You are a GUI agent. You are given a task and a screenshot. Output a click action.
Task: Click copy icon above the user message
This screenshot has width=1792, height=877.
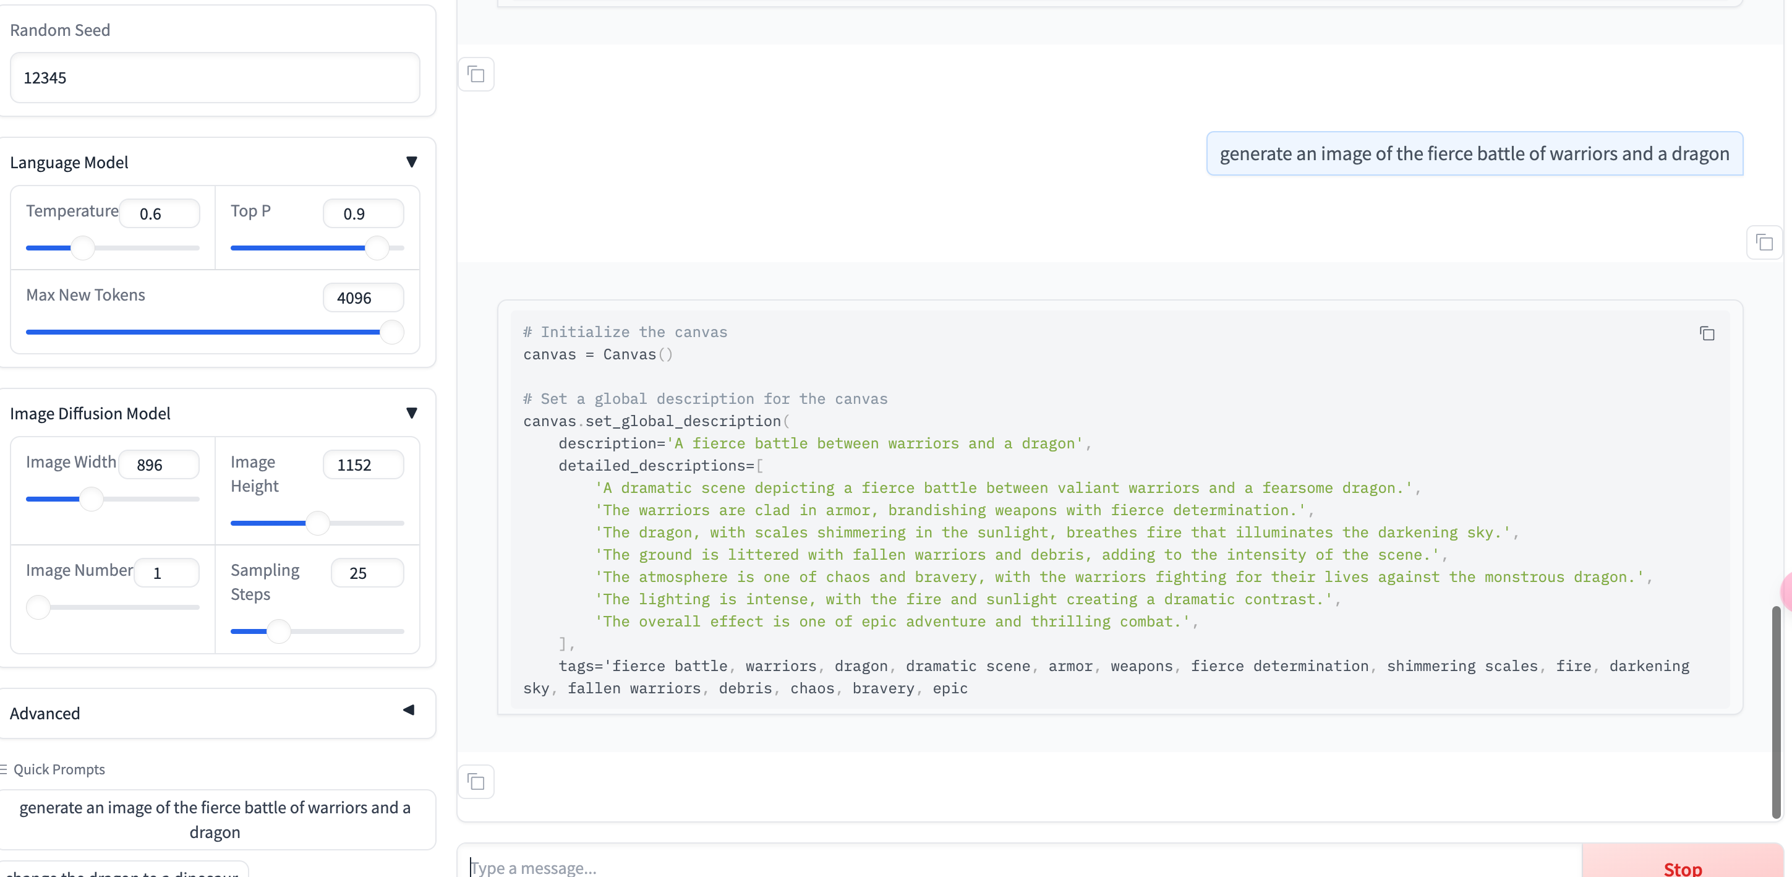pyautogui.click(x=476, y=74)
